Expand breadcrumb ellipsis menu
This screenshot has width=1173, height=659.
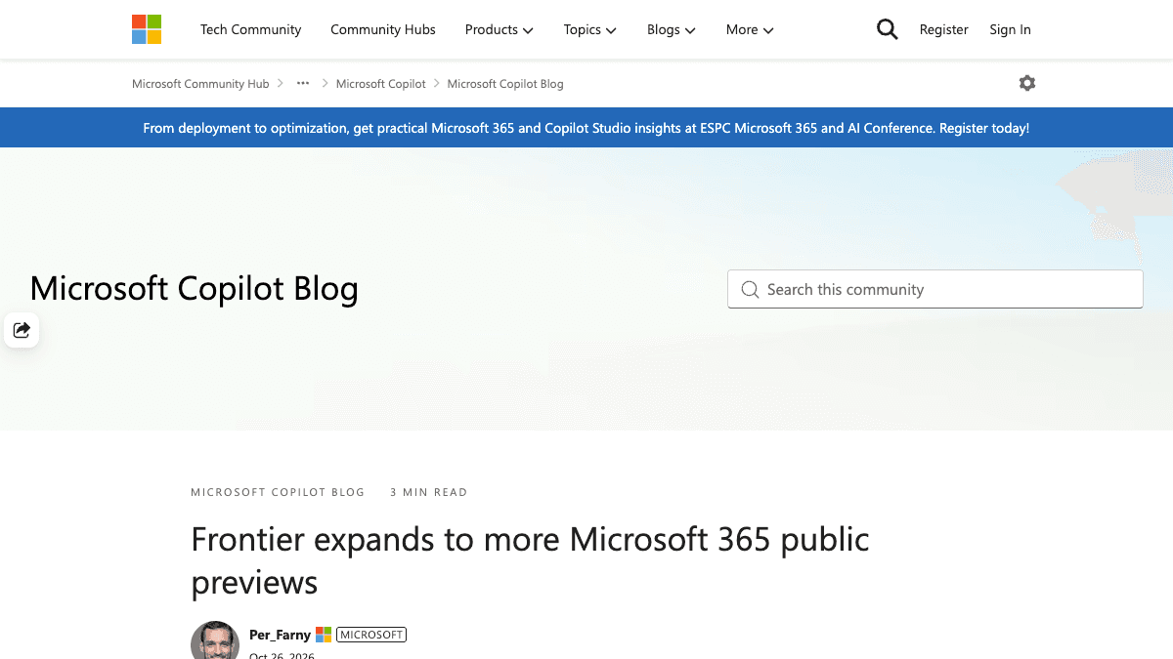pyautogui.click(x=303, y=84)
